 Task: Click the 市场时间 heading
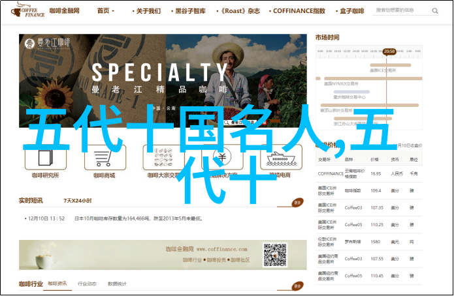tap(327, 37)
